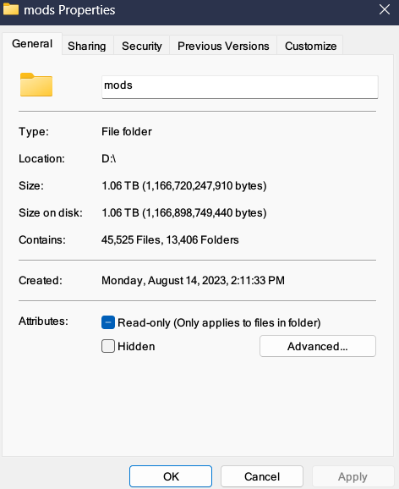Confirm with the OK button
399x489 pixels.
pyautogui.click(x=171, y=476)
